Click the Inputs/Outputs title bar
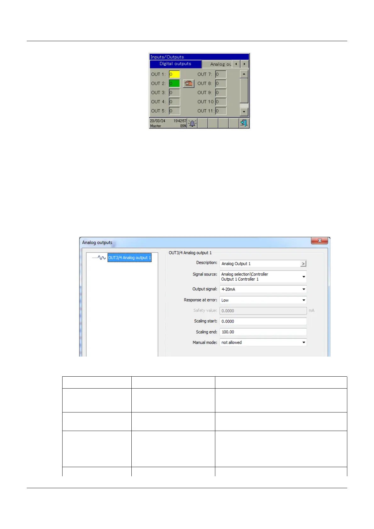The image size is (374, 529). (199, 57)
